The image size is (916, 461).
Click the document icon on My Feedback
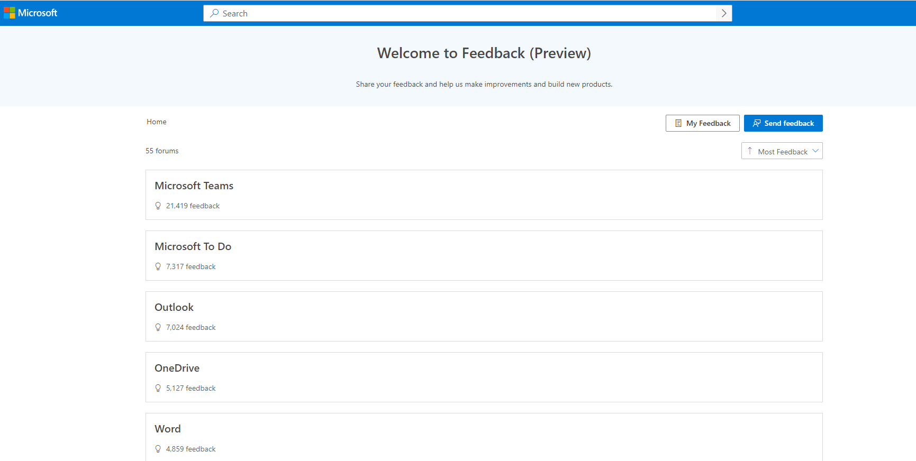678,123
